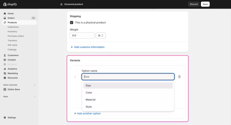
Task: Click the Shopify logo in header
Action: click(10, 4)
